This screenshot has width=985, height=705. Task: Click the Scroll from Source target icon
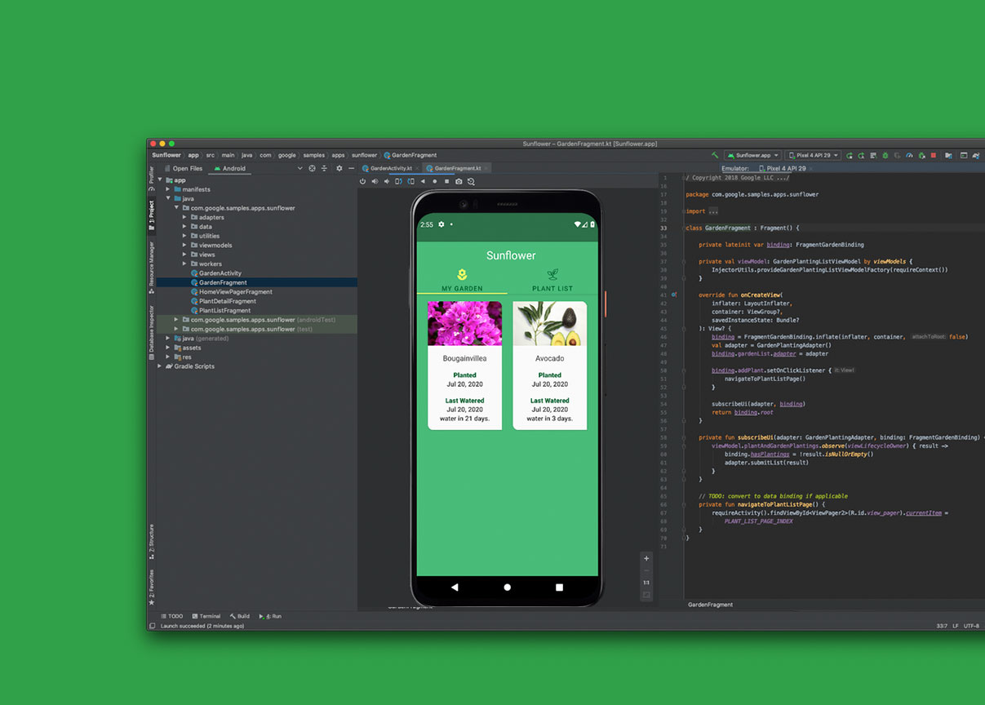click(312, 168)
